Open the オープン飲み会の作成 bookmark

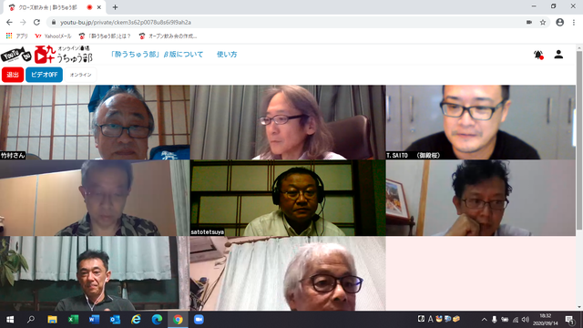[168, 36]
